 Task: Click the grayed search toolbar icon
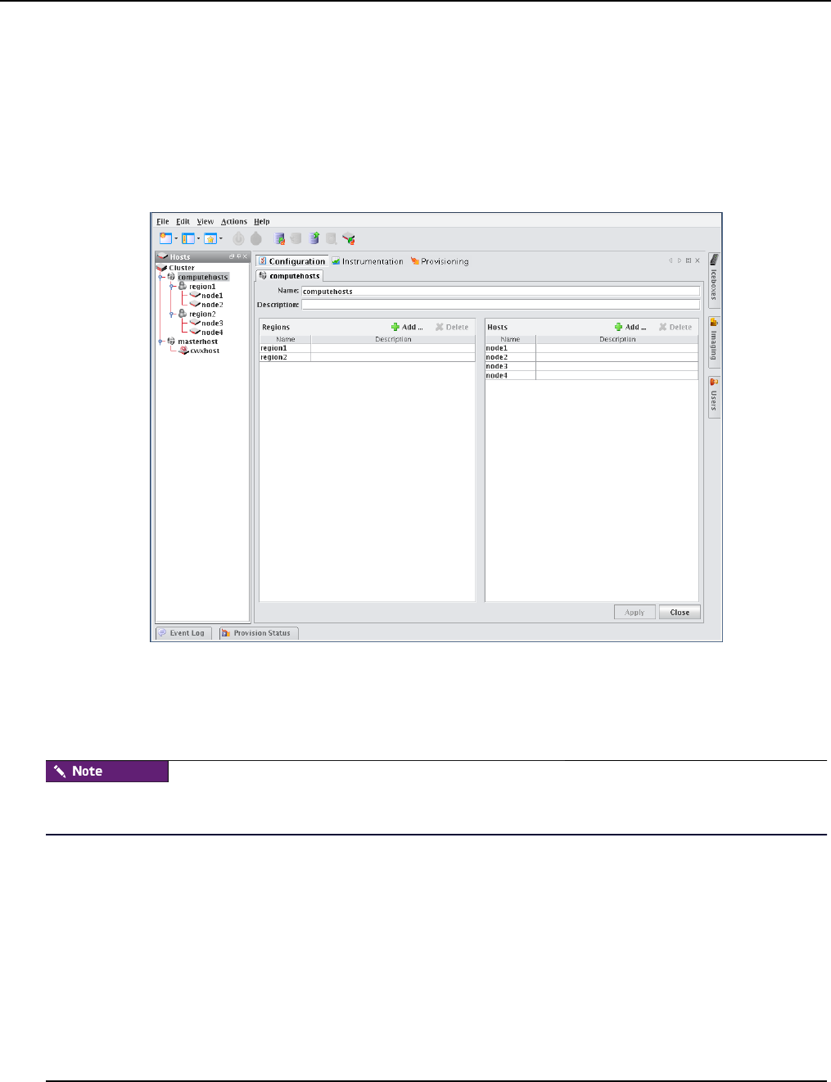pos(331,238)
